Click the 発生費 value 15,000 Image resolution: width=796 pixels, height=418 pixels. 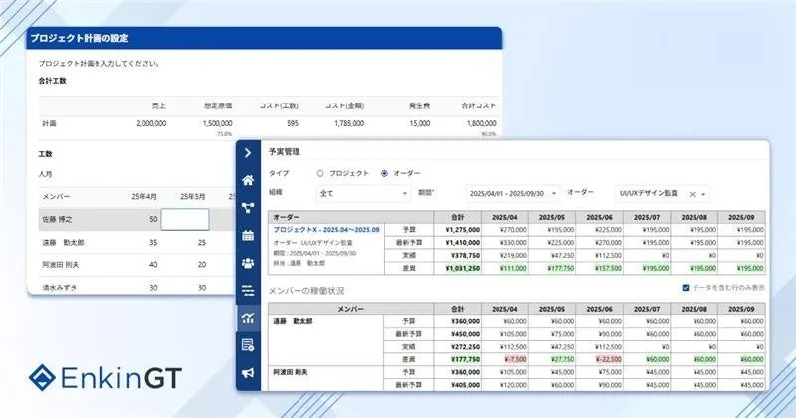coord(420,123)
